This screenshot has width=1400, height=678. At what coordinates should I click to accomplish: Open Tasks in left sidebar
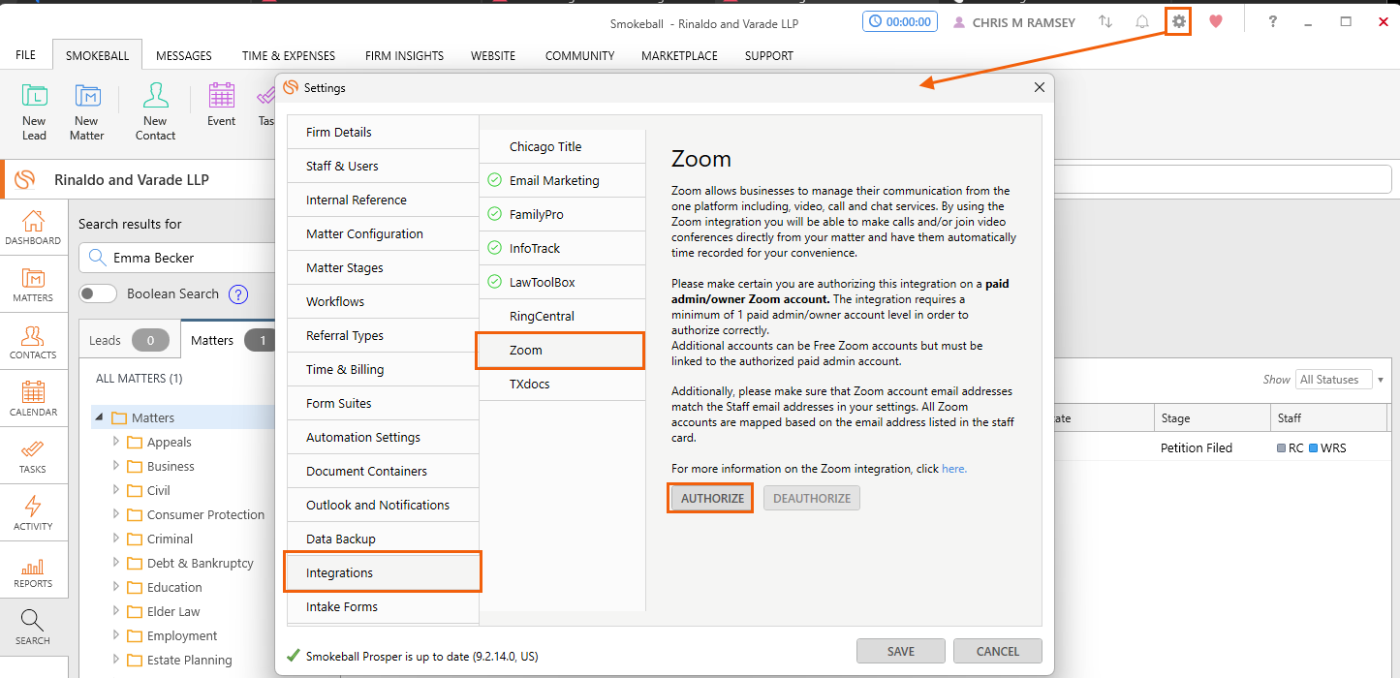[33, 456]
